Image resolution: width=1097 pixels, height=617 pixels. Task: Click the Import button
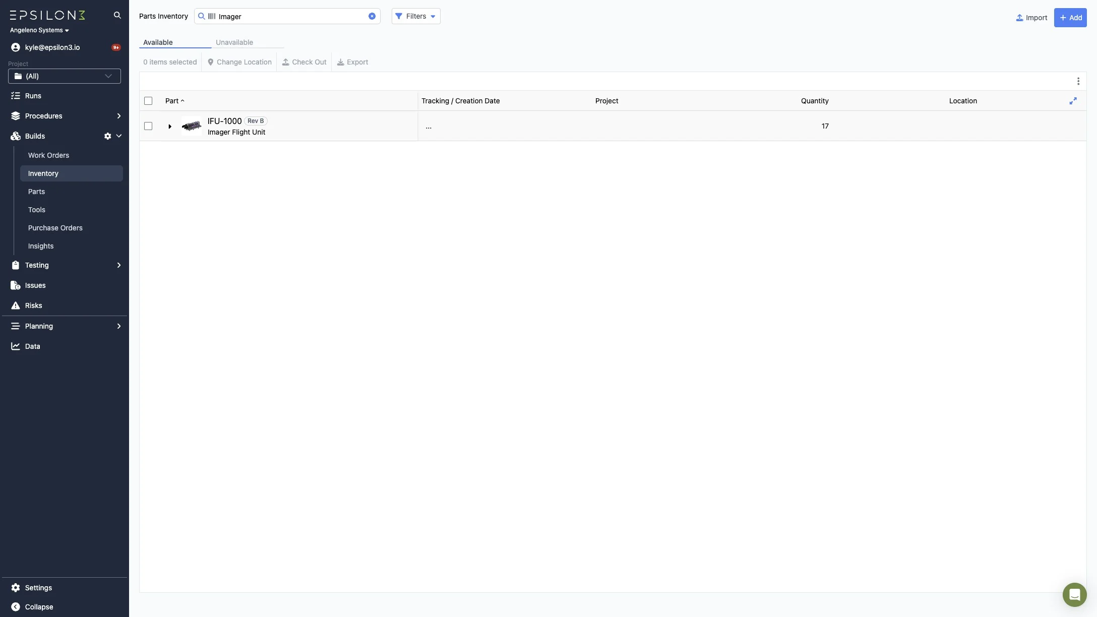click(1031, 18)
